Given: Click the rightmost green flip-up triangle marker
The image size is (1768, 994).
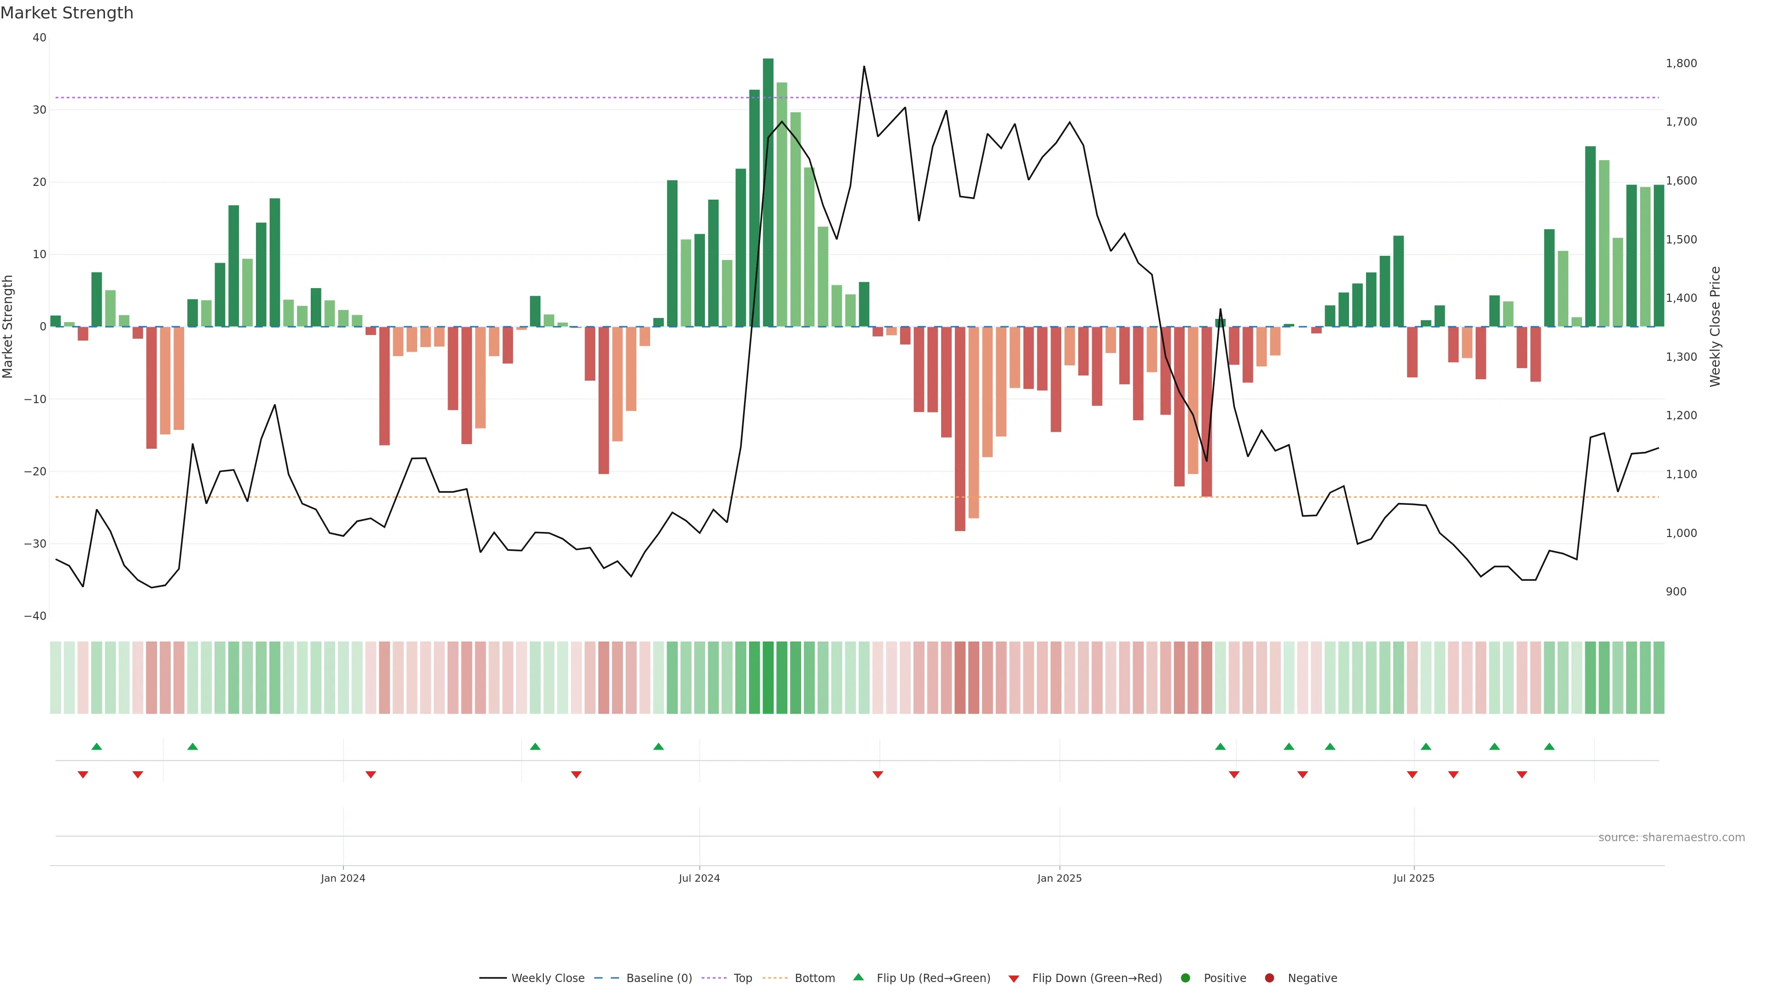Looking at the screenshot, I should [x=1549, y=746].
